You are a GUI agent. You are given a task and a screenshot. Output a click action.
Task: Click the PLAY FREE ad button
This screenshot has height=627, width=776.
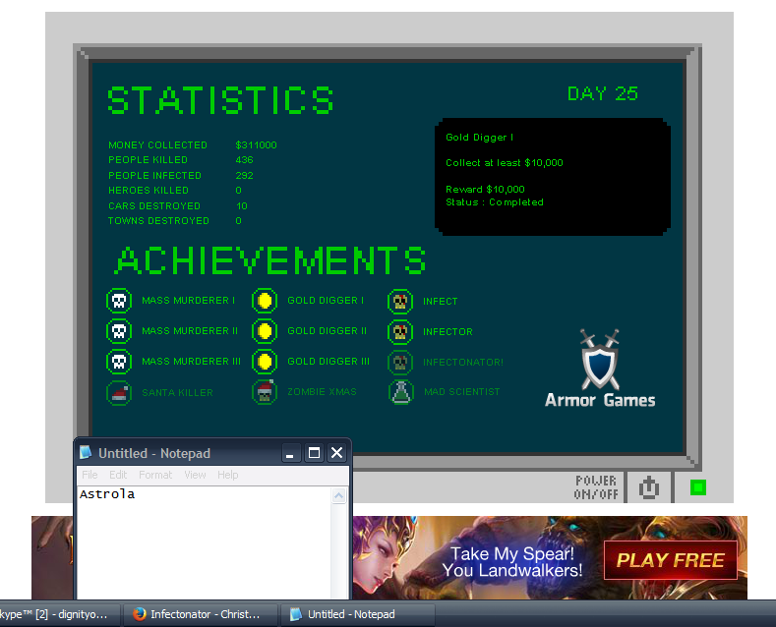pyautogui.click(x=671, y=560)
